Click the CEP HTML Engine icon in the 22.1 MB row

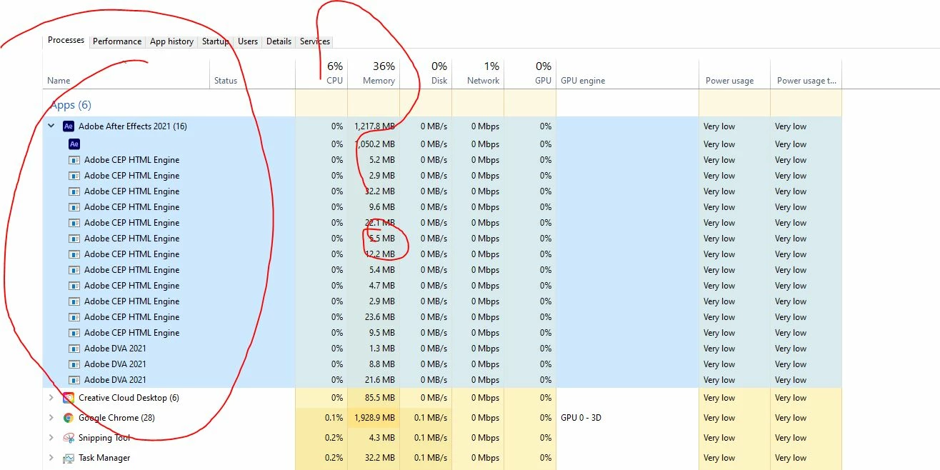pyautogui.click(x=74, y=223)
